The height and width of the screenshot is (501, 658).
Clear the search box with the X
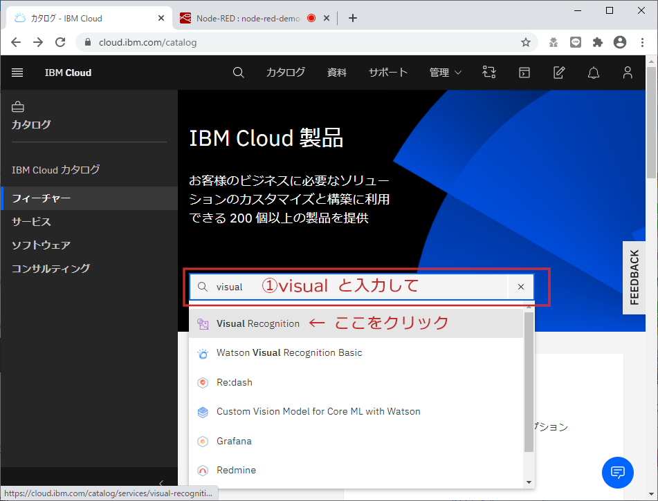coord(520,287)
